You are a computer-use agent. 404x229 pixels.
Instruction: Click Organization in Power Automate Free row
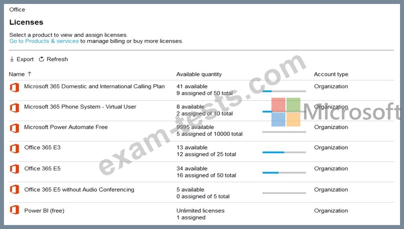[x=331, y=127]
